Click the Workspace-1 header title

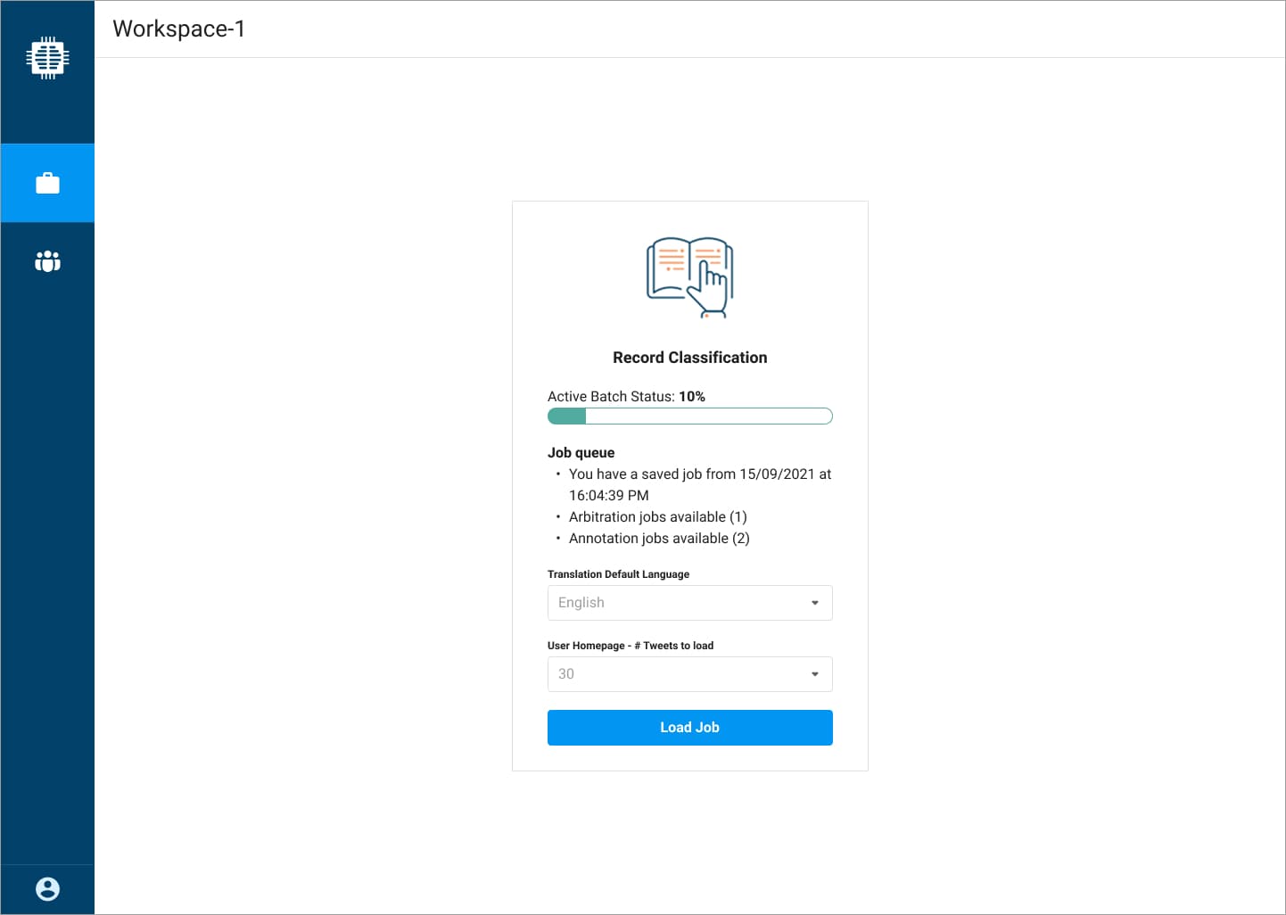[177, 29]
